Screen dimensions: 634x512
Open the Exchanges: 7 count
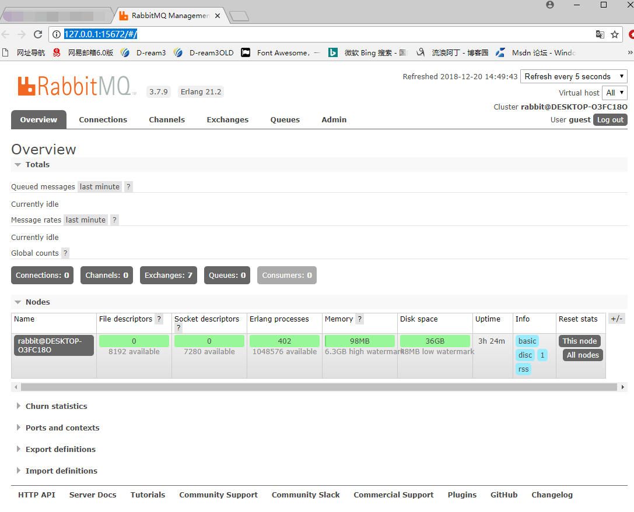point(169,276)
